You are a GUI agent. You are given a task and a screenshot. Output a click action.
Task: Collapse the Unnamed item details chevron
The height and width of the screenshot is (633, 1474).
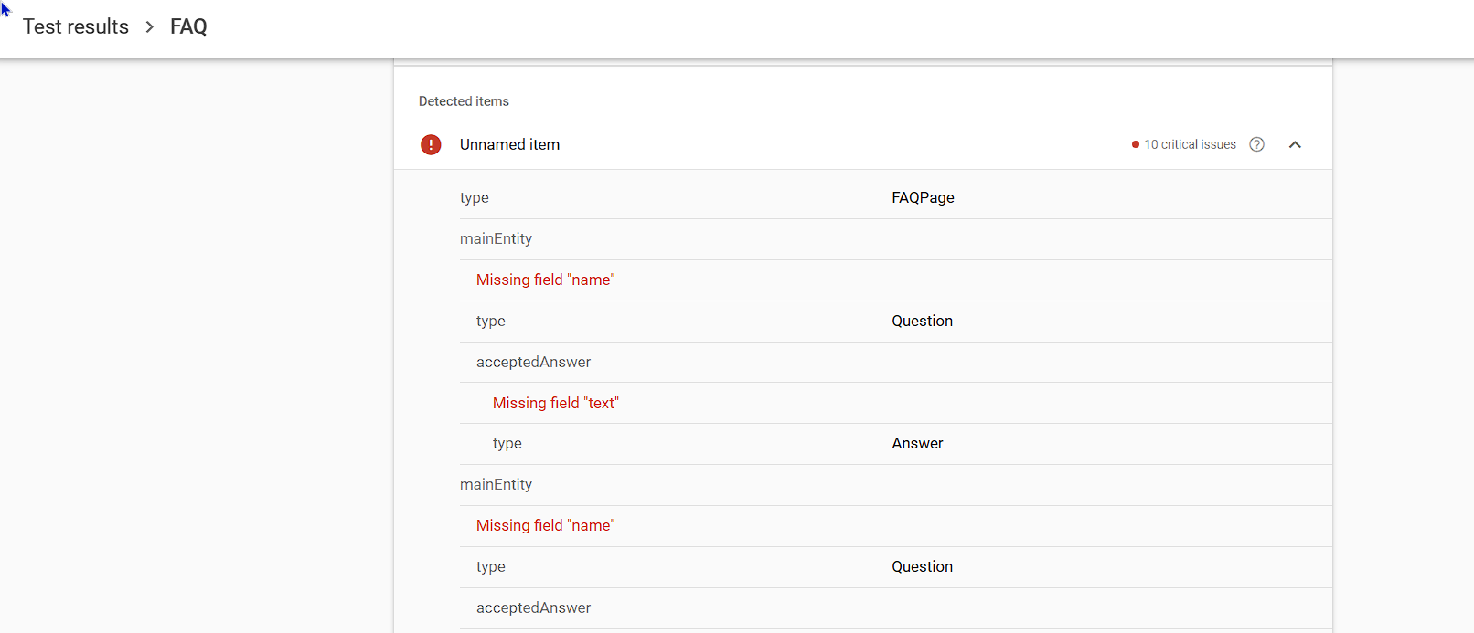tap(1295, 144)
